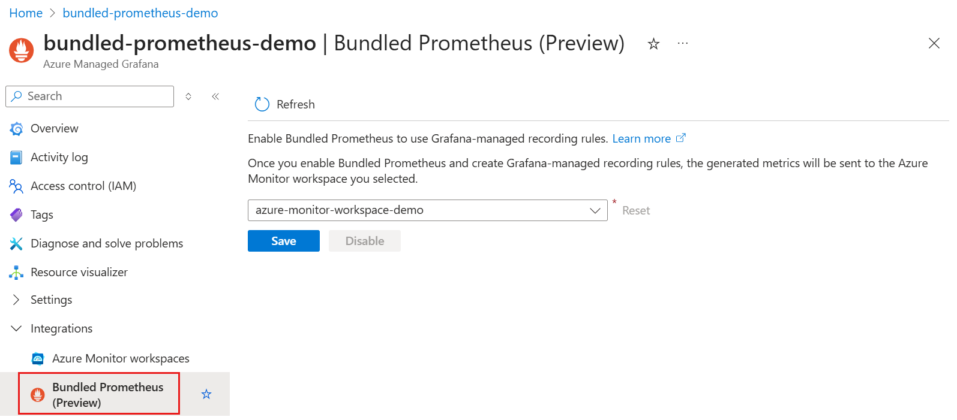Open the Azure Monitor workspace dropdown
Image resolution: width=957 pixels, height=420 pixels.
(x=595, y=210)
